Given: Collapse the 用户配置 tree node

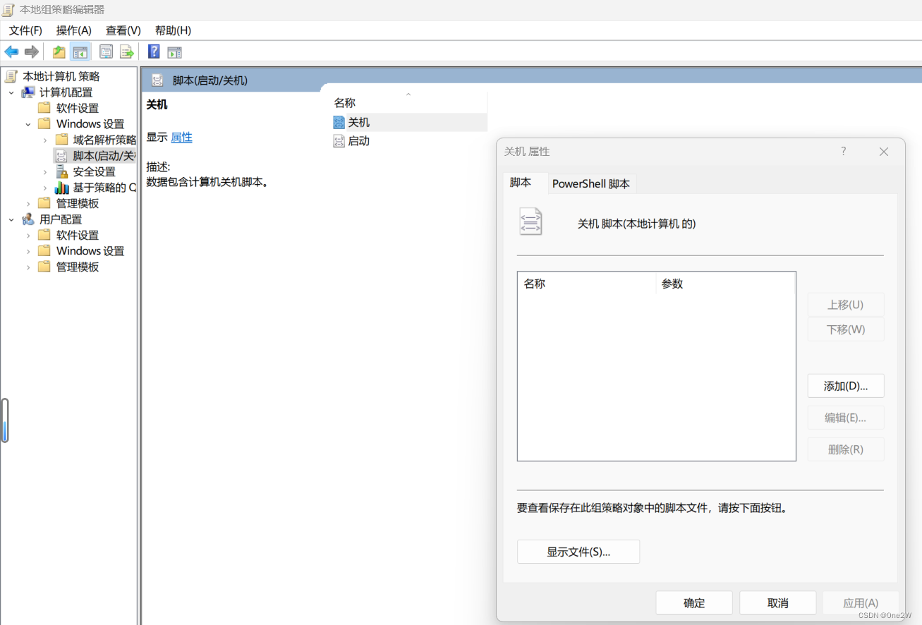Looking at the screenshot, I should click(11, 219).
